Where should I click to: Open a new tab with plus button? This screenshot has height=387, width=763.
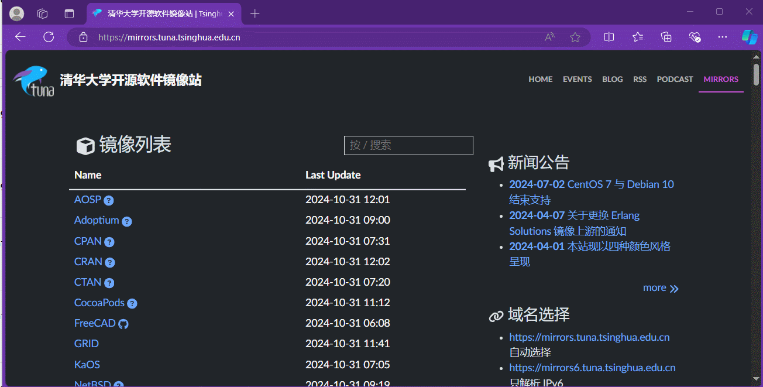click(x=255, y=13)
